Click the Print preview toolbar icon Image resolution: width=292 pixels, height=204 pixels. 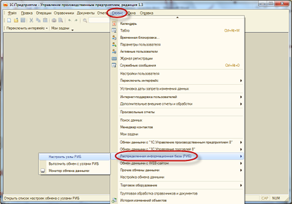[60, 20]
